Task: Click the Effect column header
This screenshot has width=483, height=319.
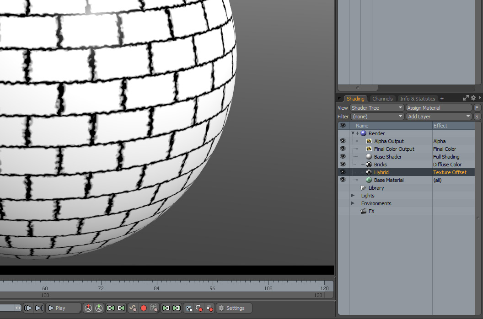Action: (x=453, y=126)
